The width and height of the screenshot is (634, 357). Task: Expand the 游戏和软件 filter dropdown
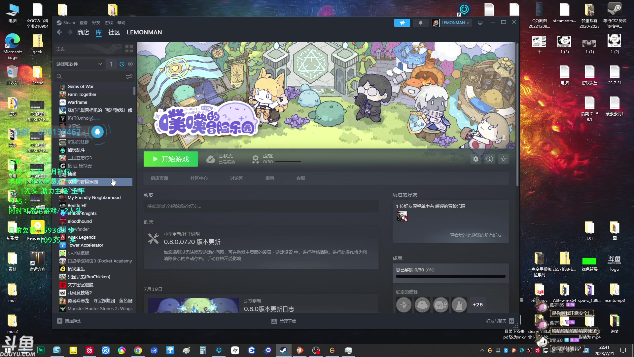tap(79, 64)
